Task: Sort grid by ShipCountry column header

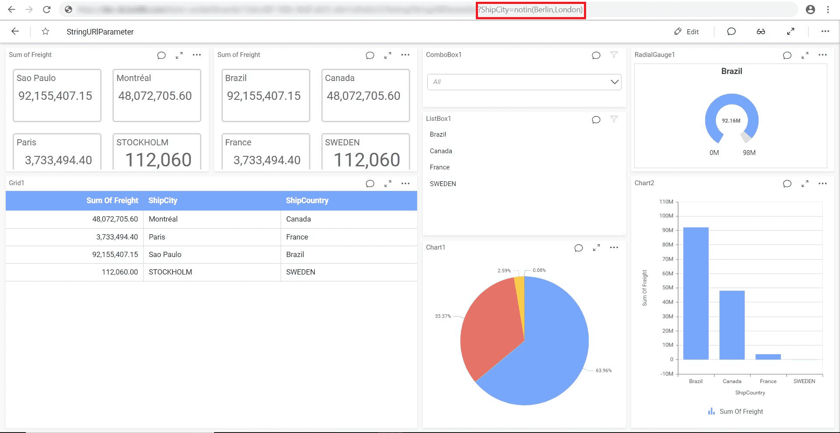Action: click(x=307, y=201)
